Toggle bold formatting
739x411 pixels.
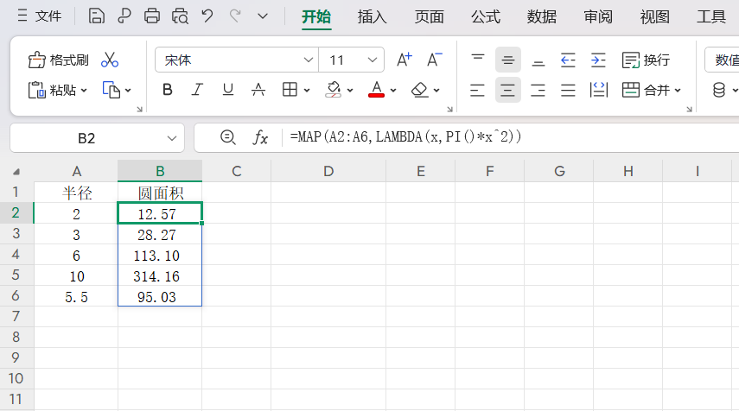click(168, 90)
